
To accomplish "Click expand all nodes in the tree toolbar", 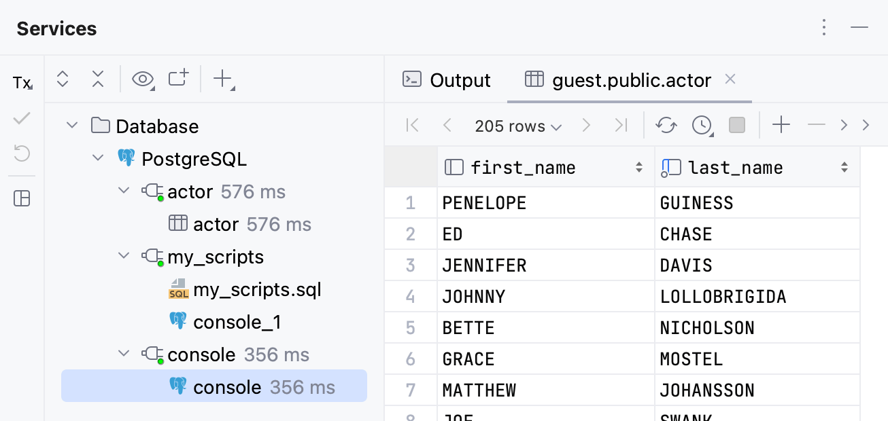I will pyautogui.click(x=63, y=79).
